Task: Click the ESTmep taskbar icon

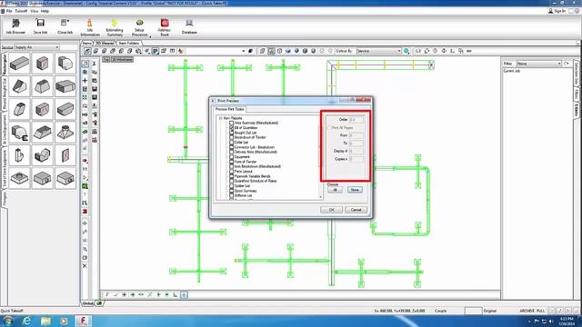Action: pyautogui.click(x=84, y=321)
